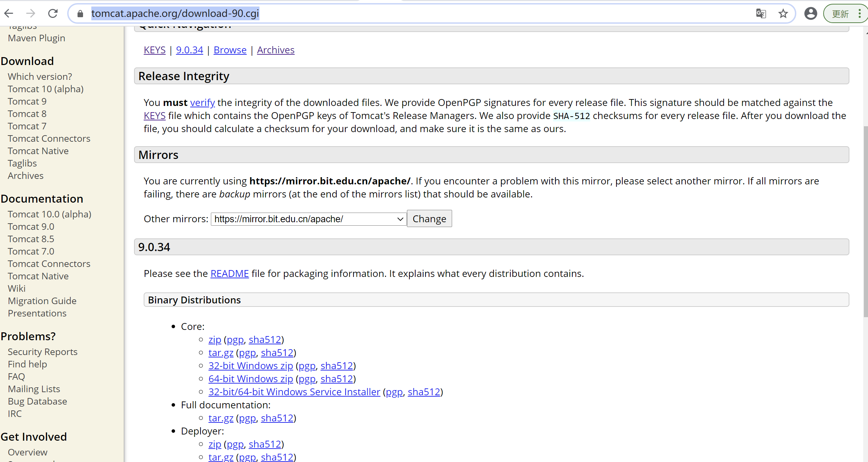This screenshot has width=868, height=462.
Task: Open the Google Translate page icon
Action: pyautogui.click(x=761, y=13)
